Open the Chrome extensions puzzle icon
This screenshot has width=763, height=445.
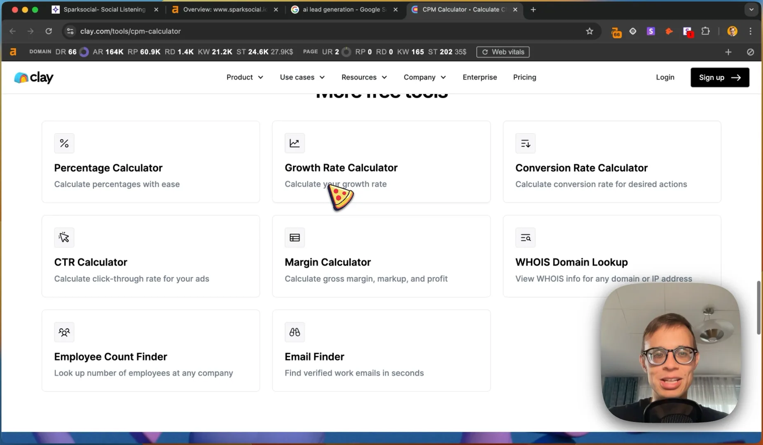click(x=706, y=31)
